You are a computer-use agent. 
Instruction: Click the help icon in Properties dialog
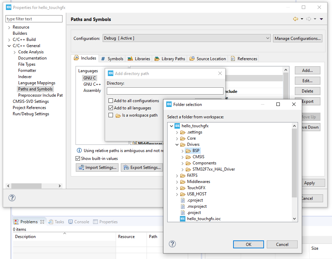pos(12,198)
